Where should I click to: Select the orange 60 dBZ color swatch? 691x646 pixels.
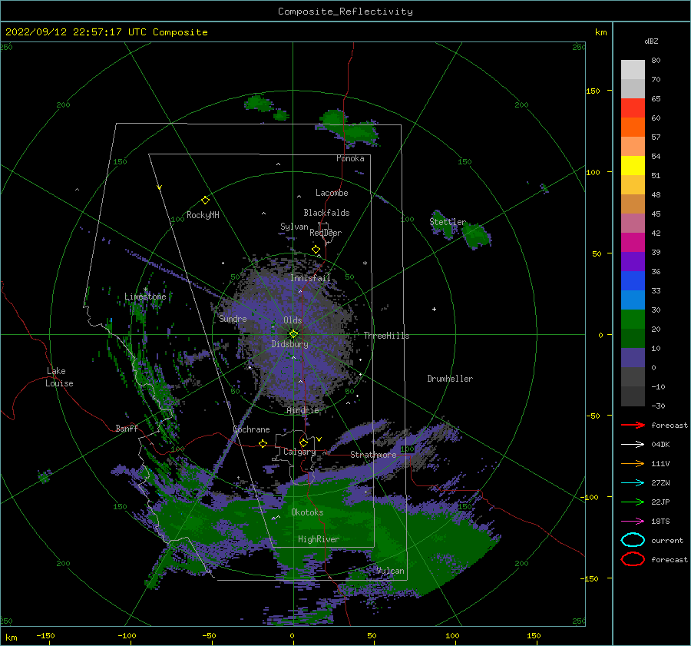633,127
